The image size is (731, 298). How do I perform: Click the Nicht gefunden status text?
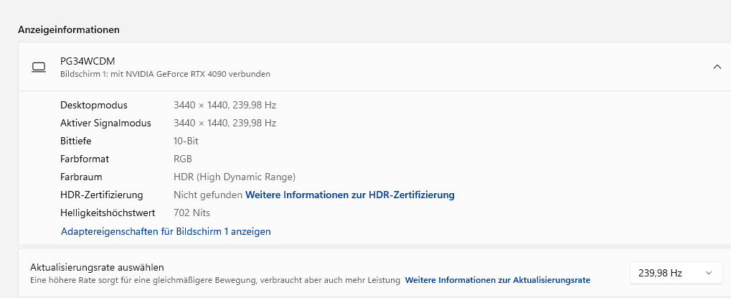pyautogui.click(x=208, y=195)
